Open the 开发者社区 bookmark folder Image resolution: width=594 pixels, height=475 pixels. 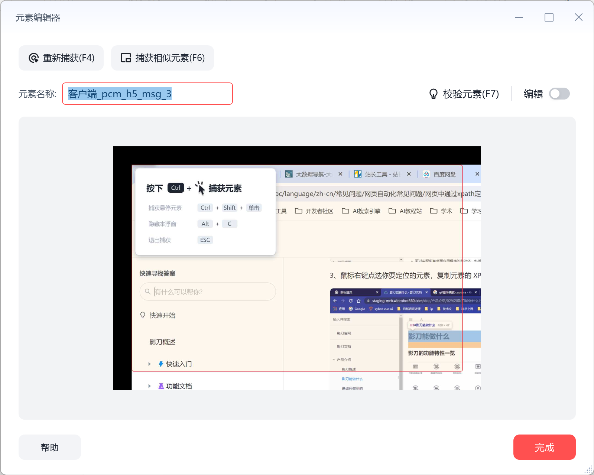[314, 211]
